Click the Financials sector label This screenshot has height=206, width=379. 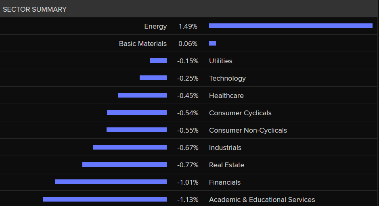pos(225,182)
